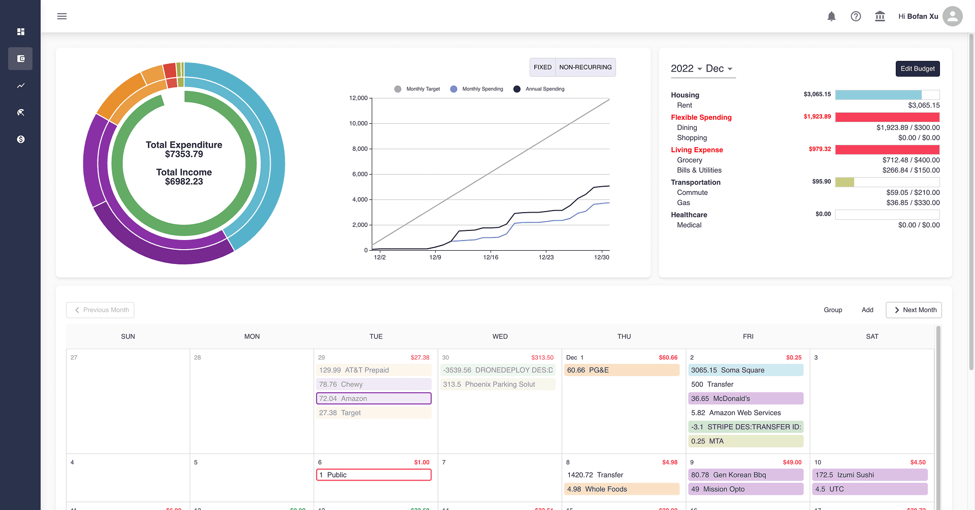The width and height of the screenshot is (975, 510).
Task: Open the 500 Transfer transaction
Action: pos(746,384)
